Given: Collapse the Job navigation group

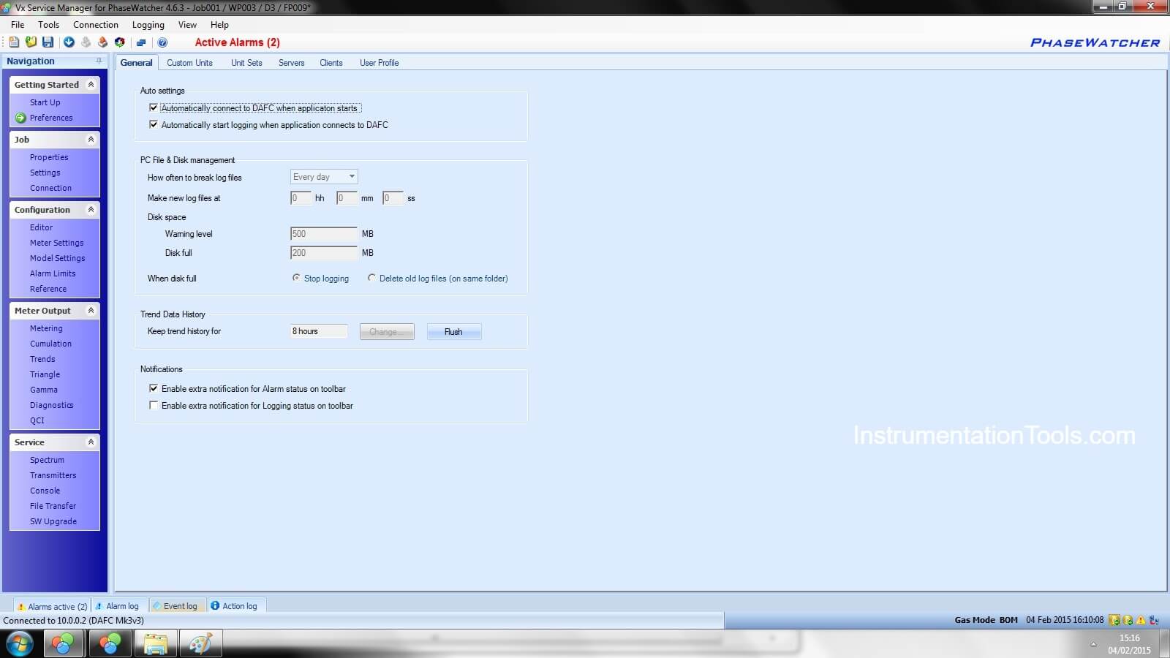Looking at the screenshot, I should pyautogui.click(x=91, y=139).
